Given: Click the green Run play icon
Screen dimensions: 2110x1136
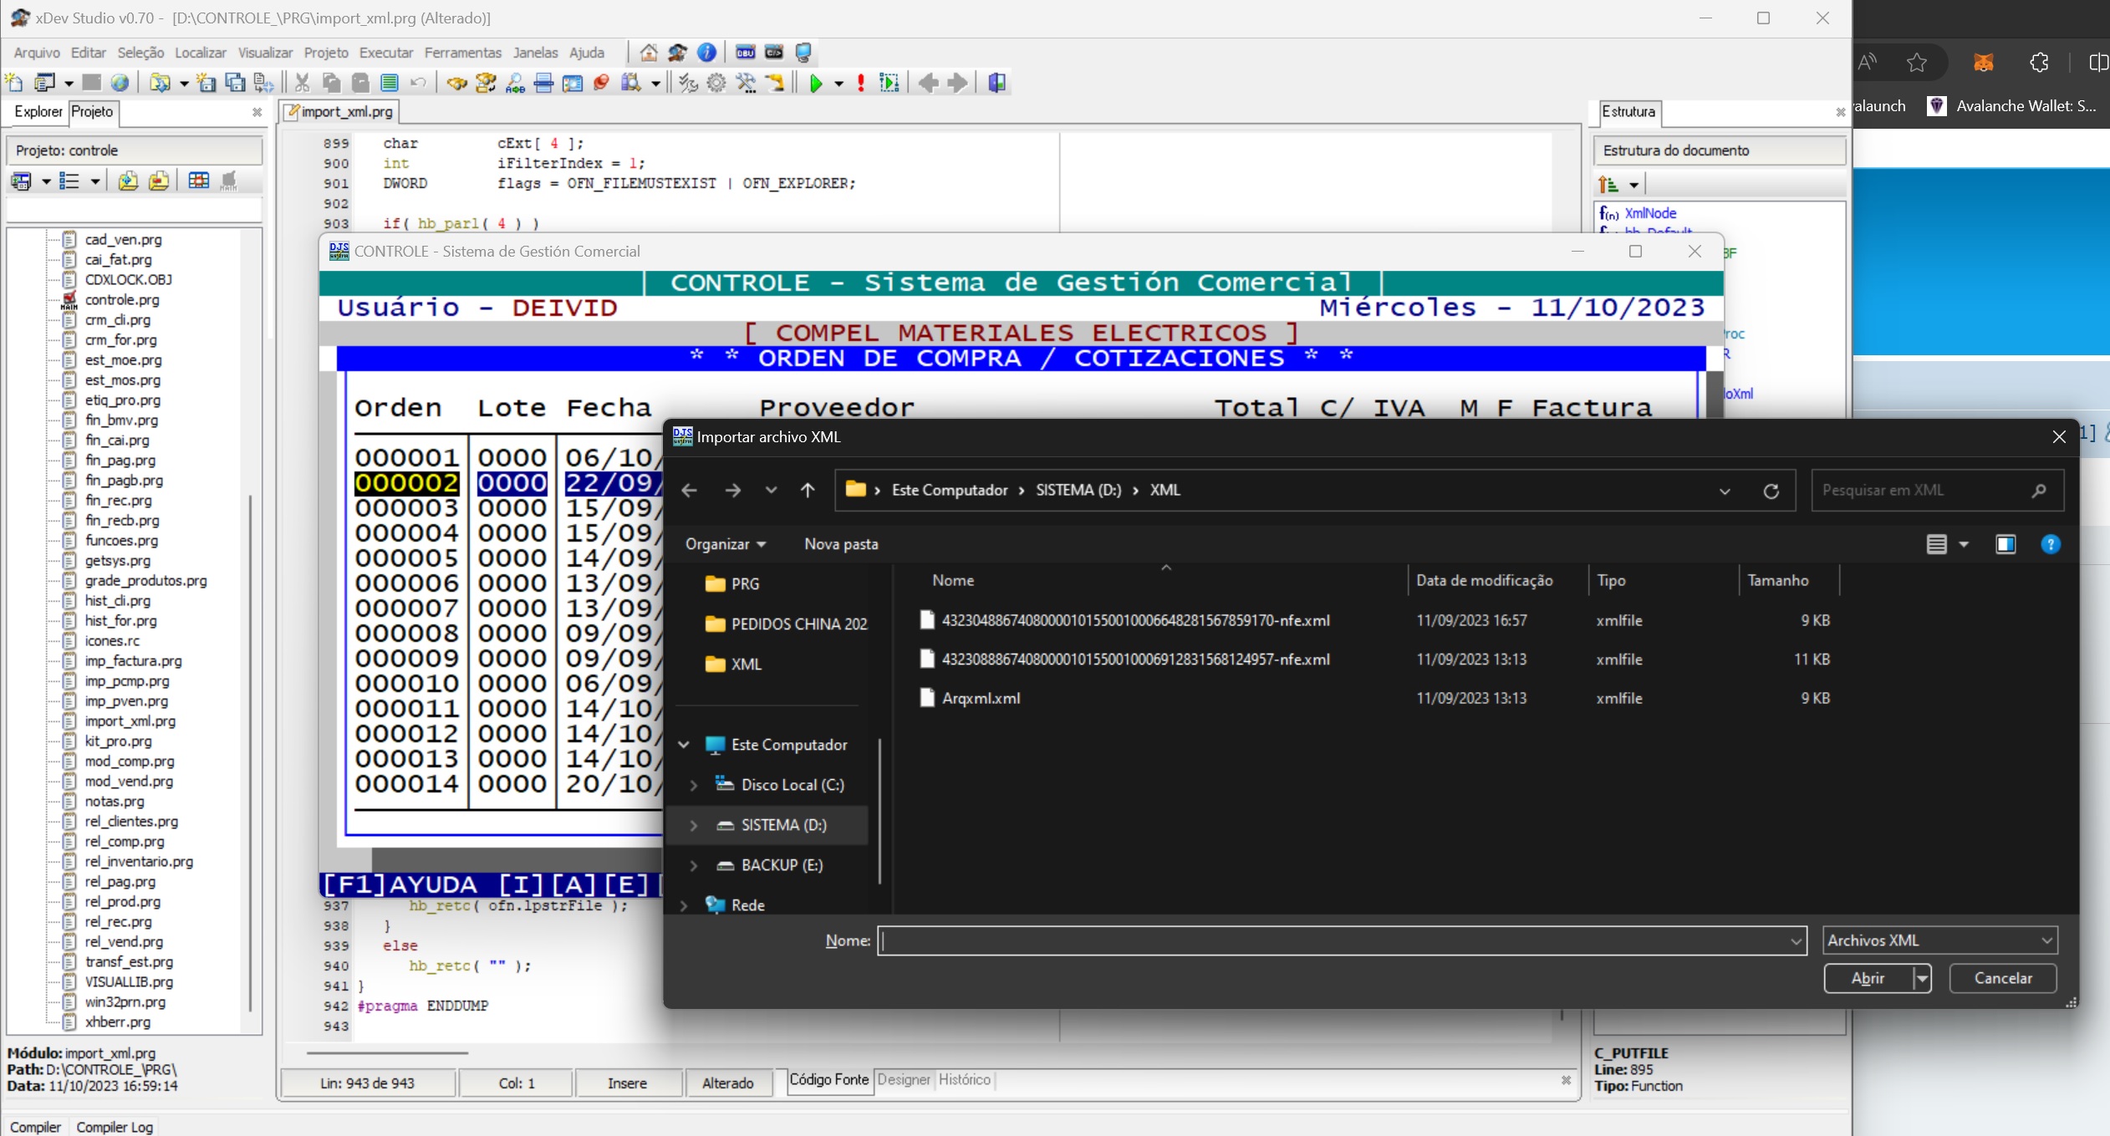Looking at the screenshot, I should [x=816, y=83].
